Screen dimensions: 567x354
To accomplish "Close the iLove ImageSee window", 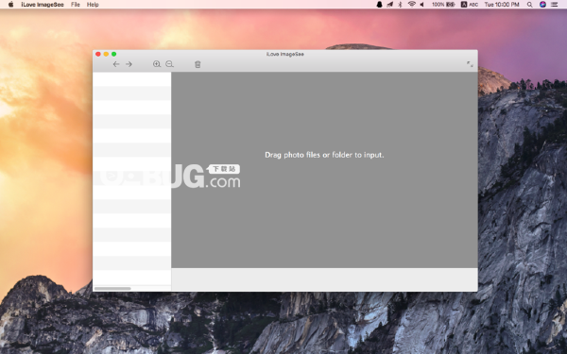I will pos(98,54).
